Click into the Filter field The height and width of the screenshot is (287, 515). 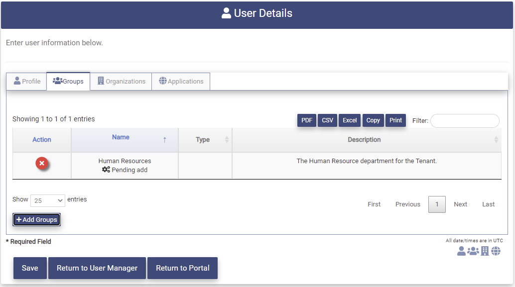click(x=465, y=121)
